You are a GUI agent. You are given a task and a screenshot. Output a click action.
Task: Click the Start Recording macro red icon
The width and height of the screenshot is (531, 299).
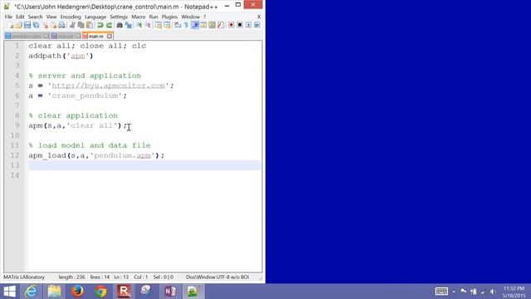tap(231, 25)
